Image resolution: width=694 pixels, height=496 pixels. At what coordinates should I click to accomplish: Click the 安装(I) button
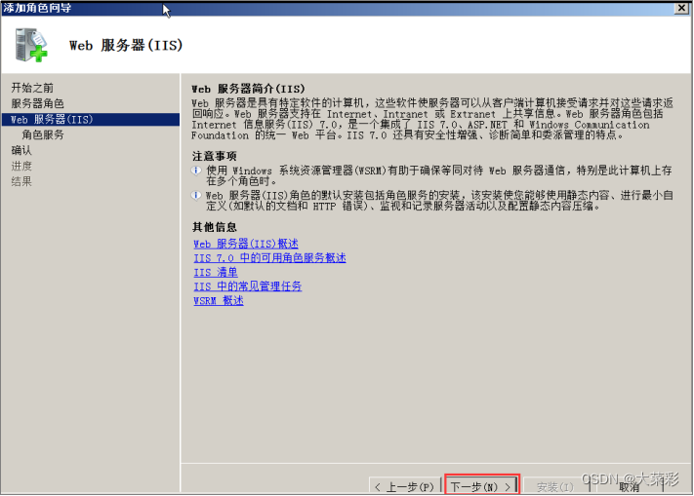click(x=555, y=486)
